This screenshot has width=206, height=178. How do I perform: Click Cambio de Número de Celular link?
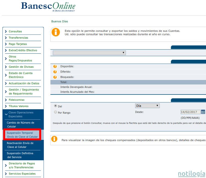tap(21, 125)
